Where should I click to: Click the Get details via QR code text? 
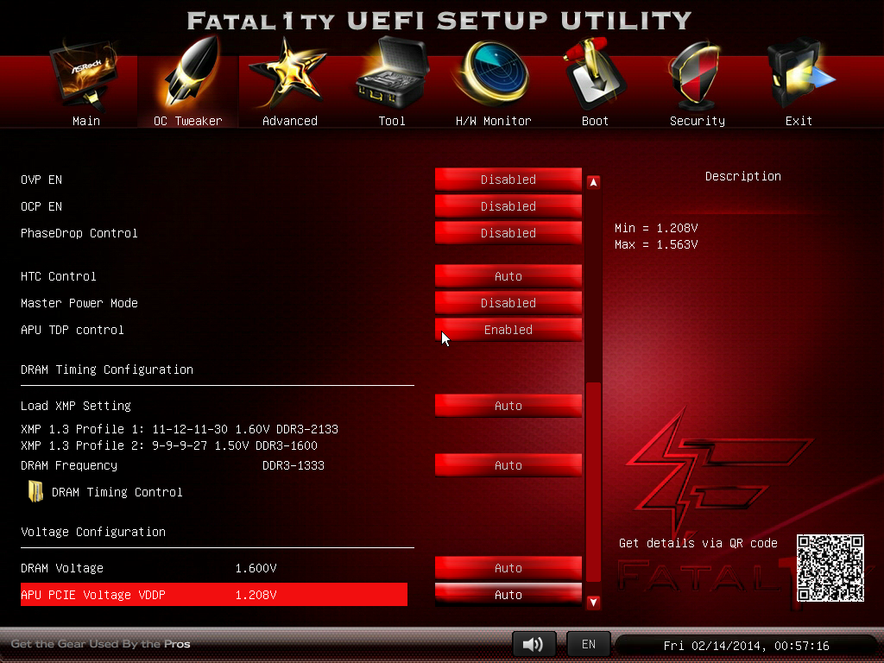click(698, 543)
